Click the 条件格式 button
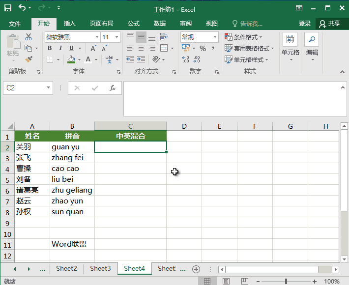Screen dimensions: 349x285 pos(244,37)
